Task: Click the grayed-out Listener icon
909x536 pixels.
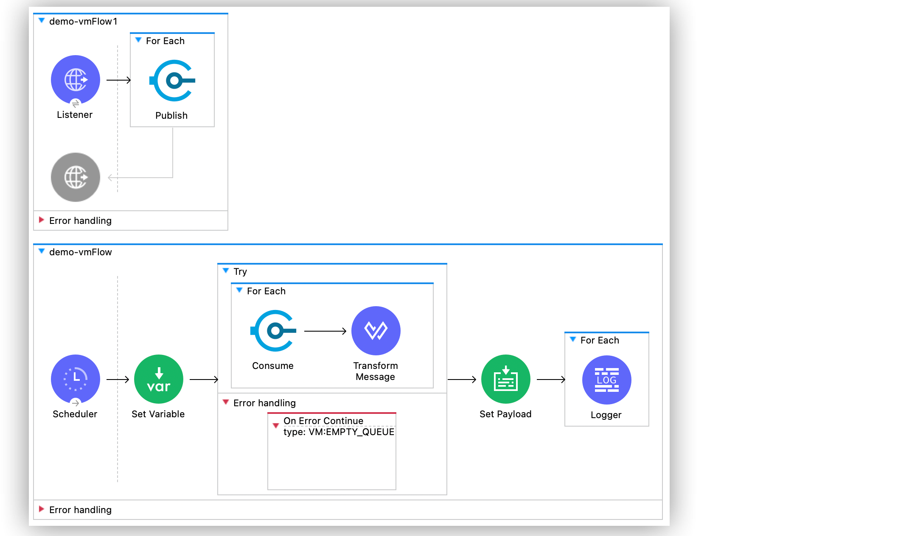Action: [x=75, y=177]
